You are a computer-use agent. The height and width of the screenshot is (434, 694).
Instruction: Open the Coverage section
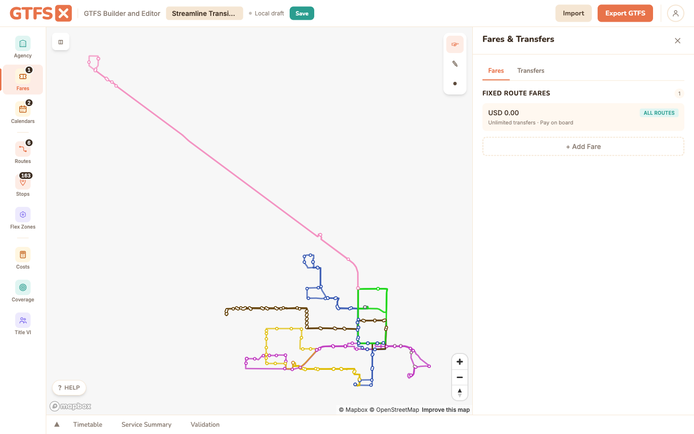click(x=23, y=291)
